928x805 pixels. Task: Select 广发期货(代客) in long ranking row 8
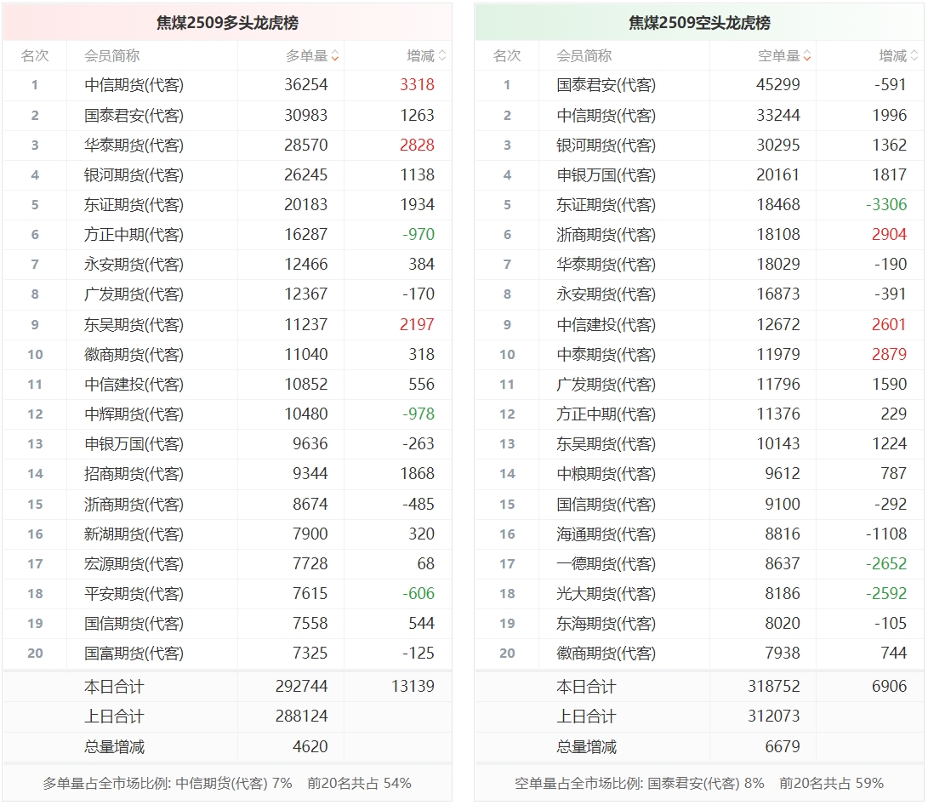point(134,294)
